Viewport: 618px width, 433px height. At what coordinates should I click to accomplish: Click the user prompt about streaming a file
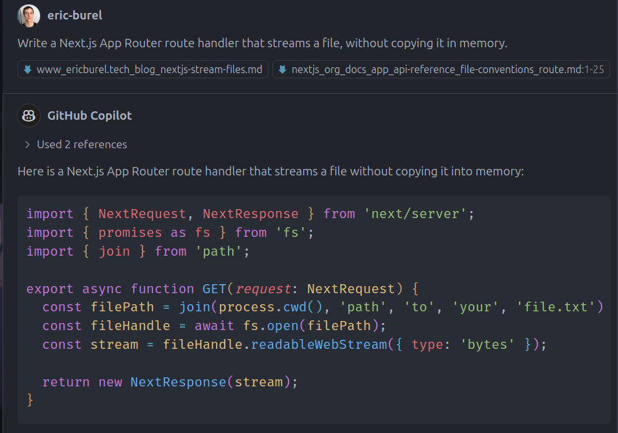point(262,43)
